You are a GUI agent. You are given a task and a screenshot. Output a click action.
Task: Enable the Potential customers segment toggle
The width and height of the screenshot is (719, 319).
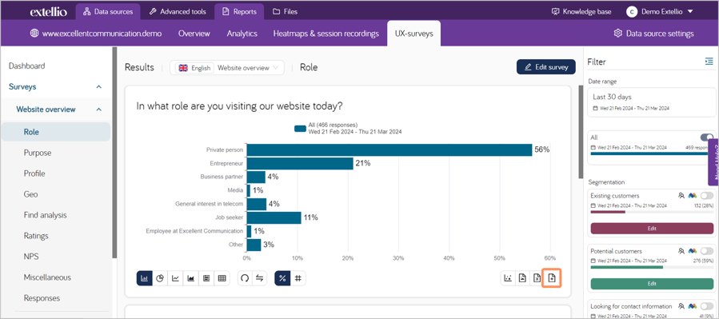pos(707,251)
